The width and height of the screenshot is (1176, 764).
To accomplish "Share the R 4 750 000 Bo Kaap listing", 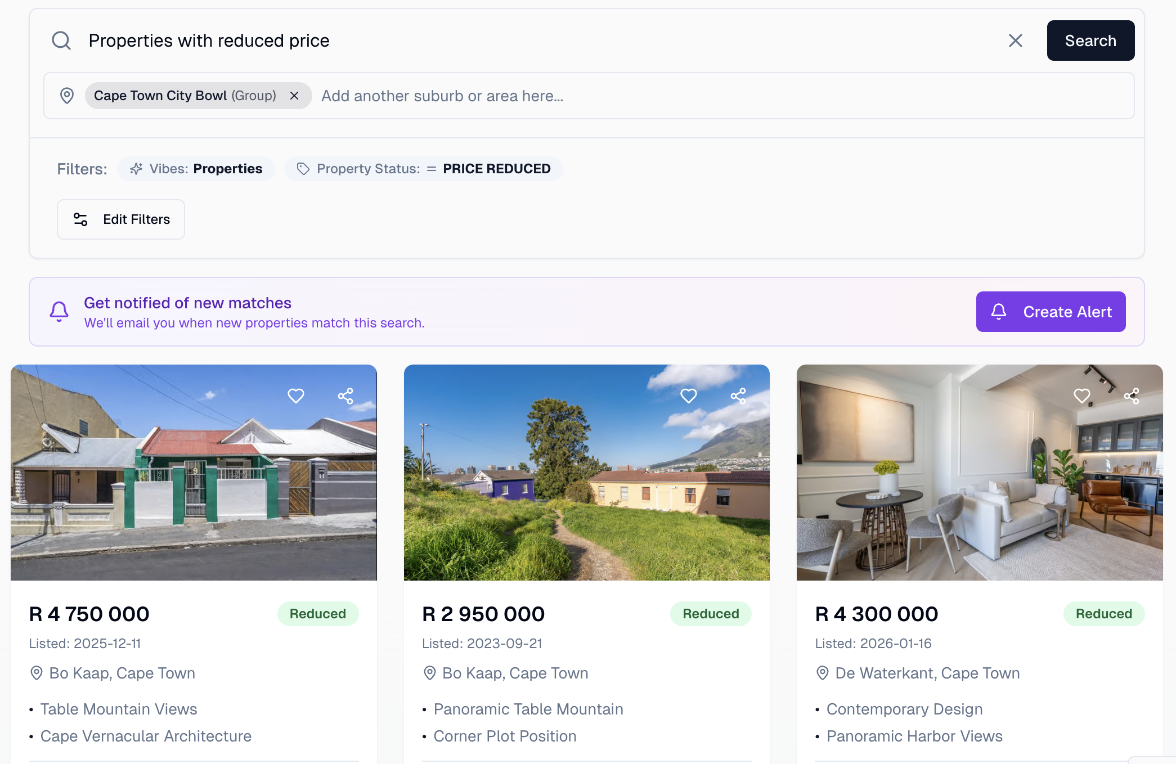I will click(x=345, y=396).
